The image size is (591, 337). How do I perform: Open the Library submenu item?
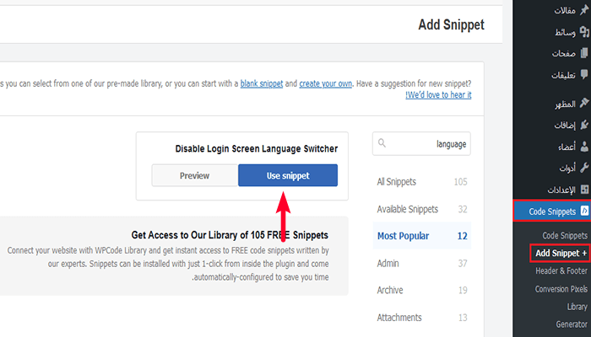(577, 307)
